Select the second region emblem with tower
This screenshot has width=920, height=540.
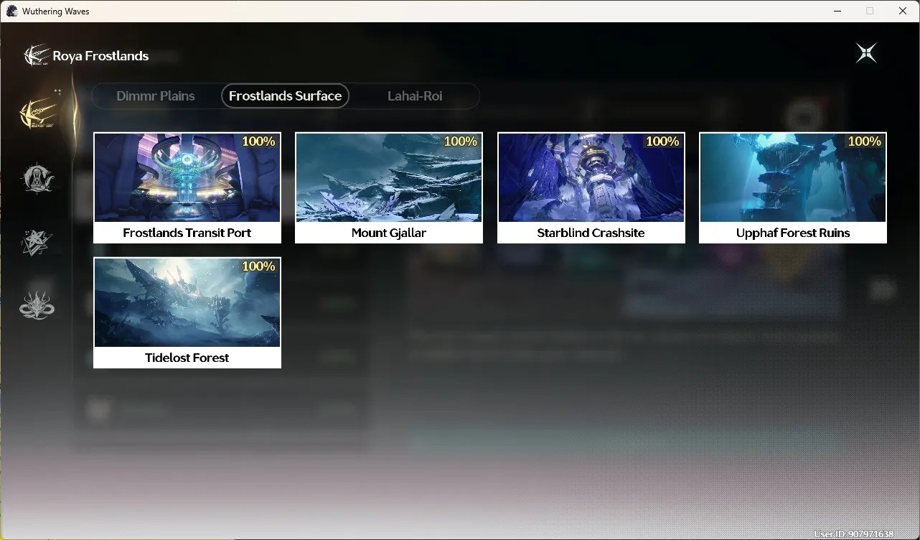[x=37, y=178]
